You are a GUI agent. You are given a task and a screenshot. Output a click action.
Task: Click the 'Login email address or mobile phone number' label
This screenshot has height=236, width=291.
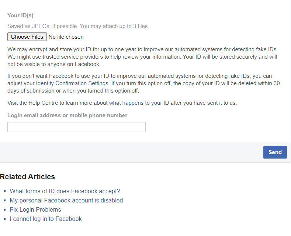(67, 115)
